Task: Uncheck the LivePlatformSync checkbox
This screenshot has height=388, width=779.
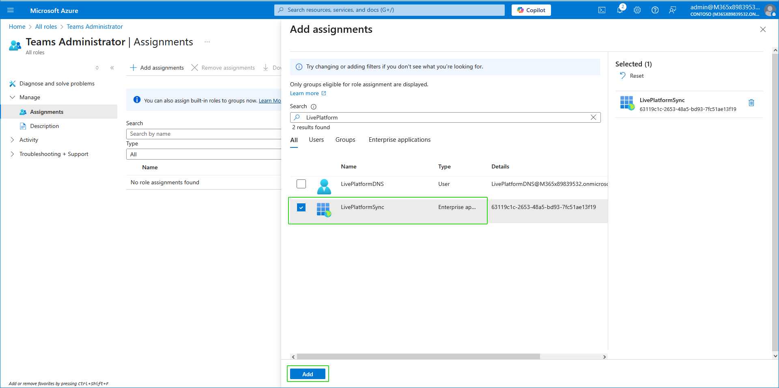Action: [x=301, y=207]
